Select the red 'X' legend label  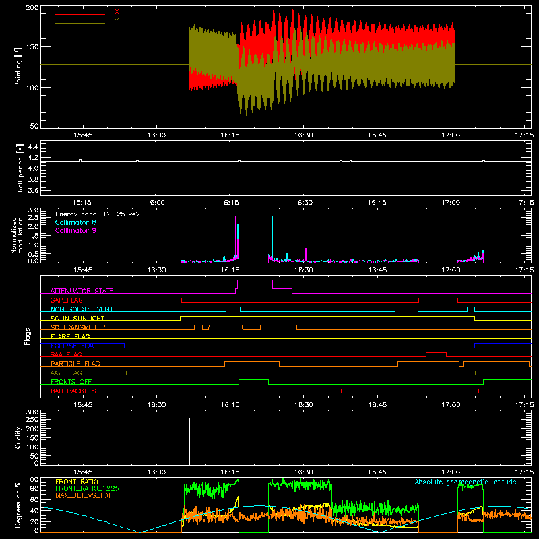pos(117,12)
